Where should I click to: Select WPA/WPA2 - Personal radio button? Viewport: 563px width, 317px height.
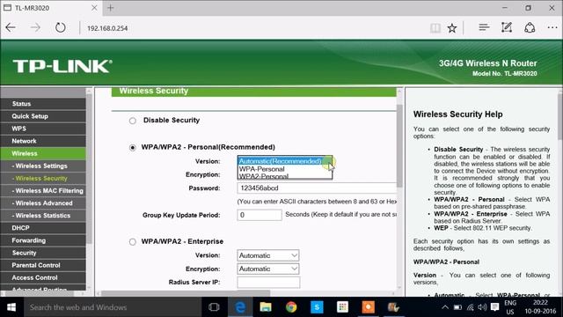pyautogui.click(x=133, y=148)
